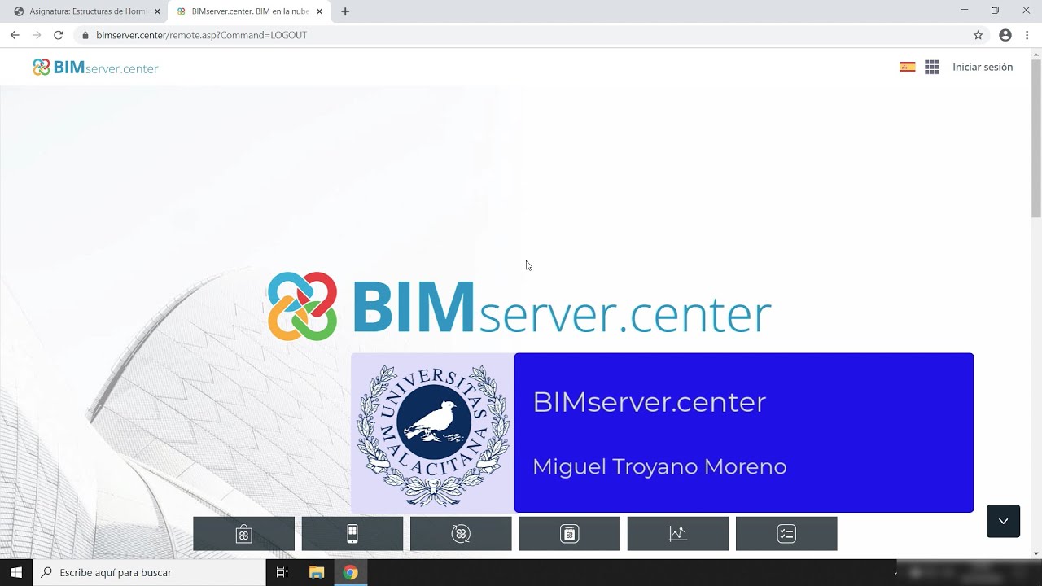Open Windows Task View
Screen dimensions: 1042x586
[282, 572]
